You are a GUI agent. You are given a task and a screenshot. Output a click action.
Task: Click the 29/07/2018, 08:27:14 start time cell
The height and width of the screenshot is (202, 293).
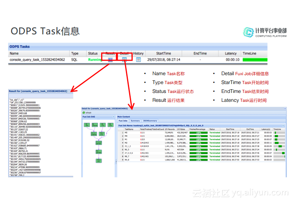163,60
